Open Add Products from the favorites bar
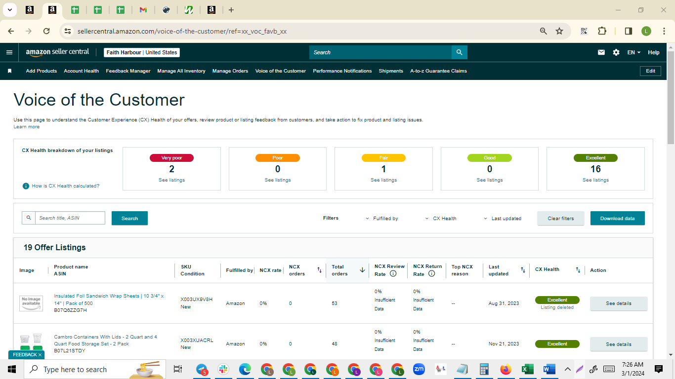 coord(42,71)
